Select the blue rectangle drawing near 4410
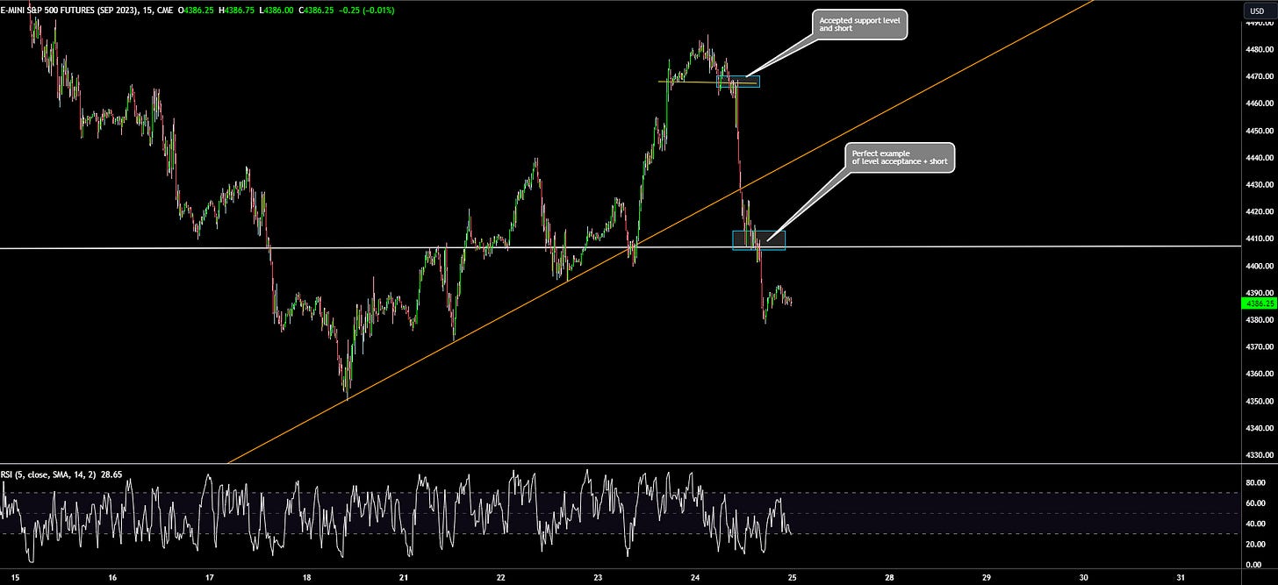 click(x=759, y=239)
